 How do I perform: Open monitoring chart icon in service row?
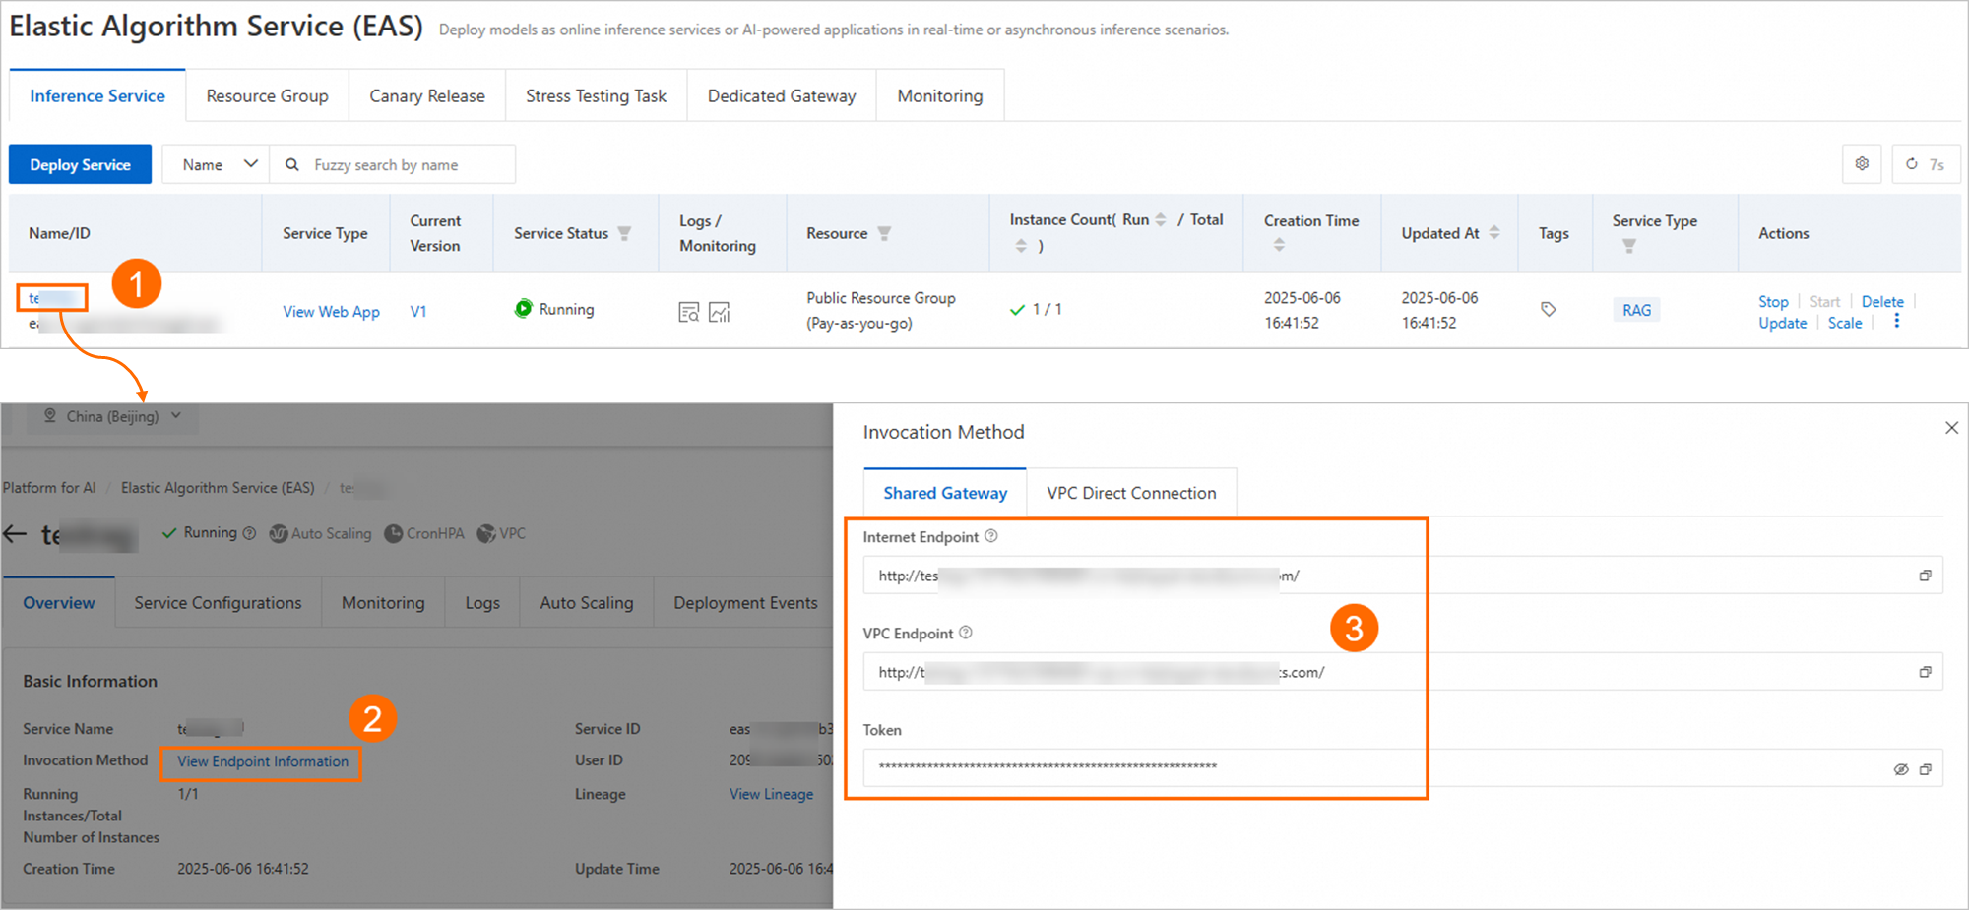tap(720, 313)
